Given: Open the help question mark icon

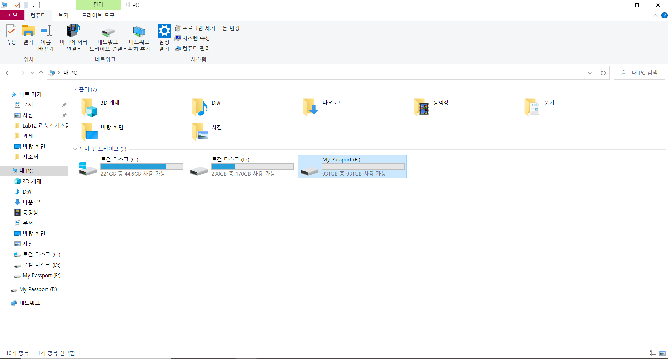Looking at the screenshot, I should (x=664, y=15).
